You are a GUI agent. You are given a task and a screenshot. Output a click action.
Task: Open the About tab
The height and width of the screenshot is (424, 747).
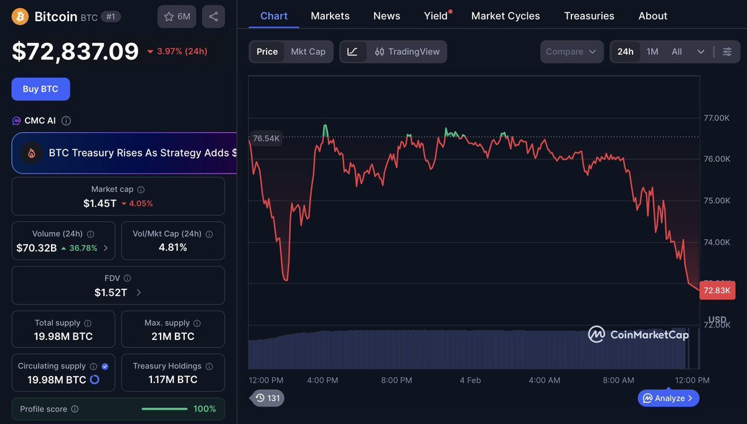653,16
